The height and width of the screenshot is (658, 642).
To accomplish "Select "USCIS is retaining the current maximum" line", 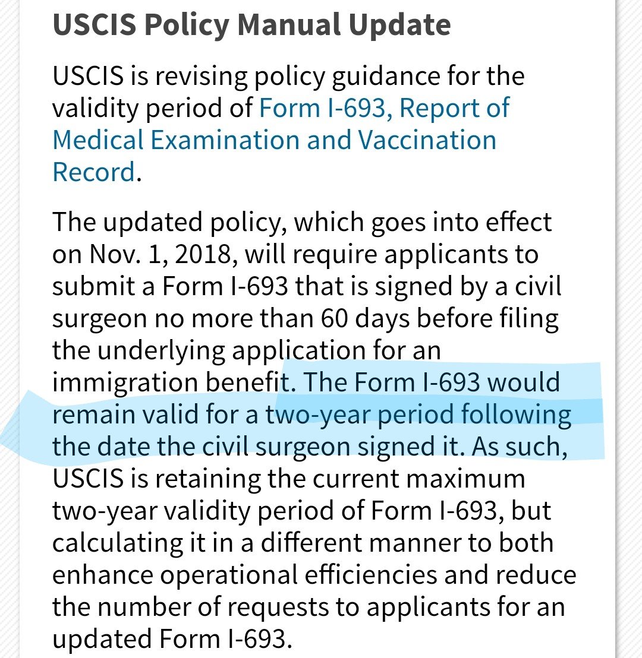I will click(x=289, y=479).
